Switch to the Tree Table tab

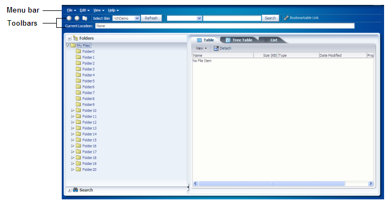point(239,40)
